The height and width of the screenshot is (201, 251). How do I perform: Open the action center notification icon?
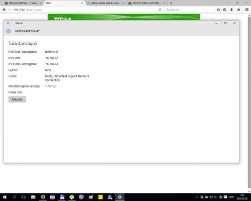pos(225,197)
